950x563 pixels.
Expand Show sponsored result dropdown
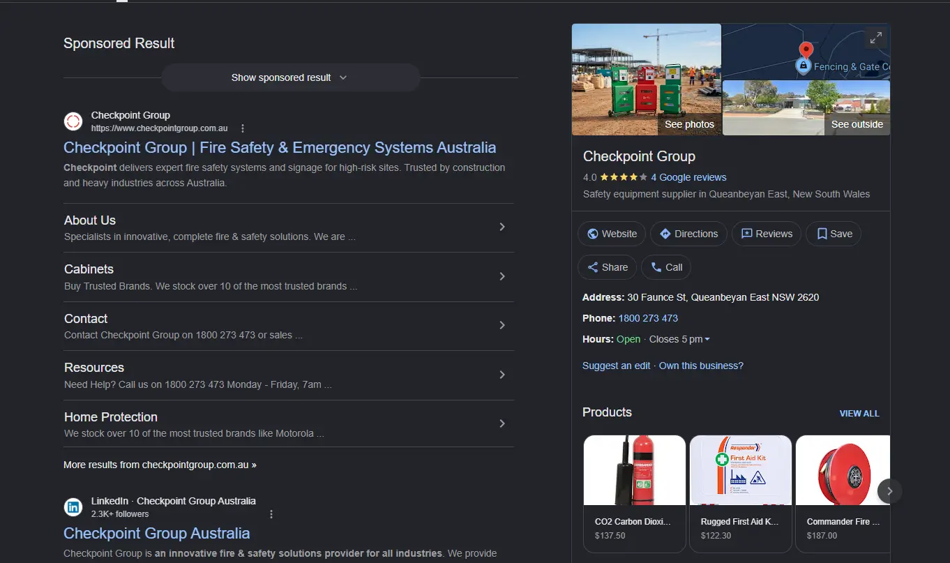[290, 77]
